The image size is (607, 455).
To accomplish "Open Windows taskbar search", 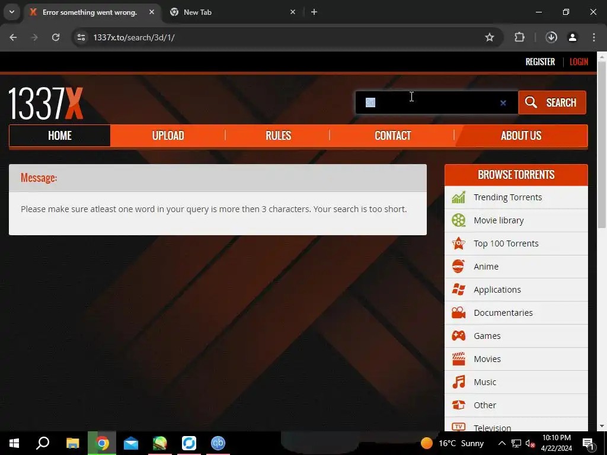I will pyautogui.click(x=43, y=443).
